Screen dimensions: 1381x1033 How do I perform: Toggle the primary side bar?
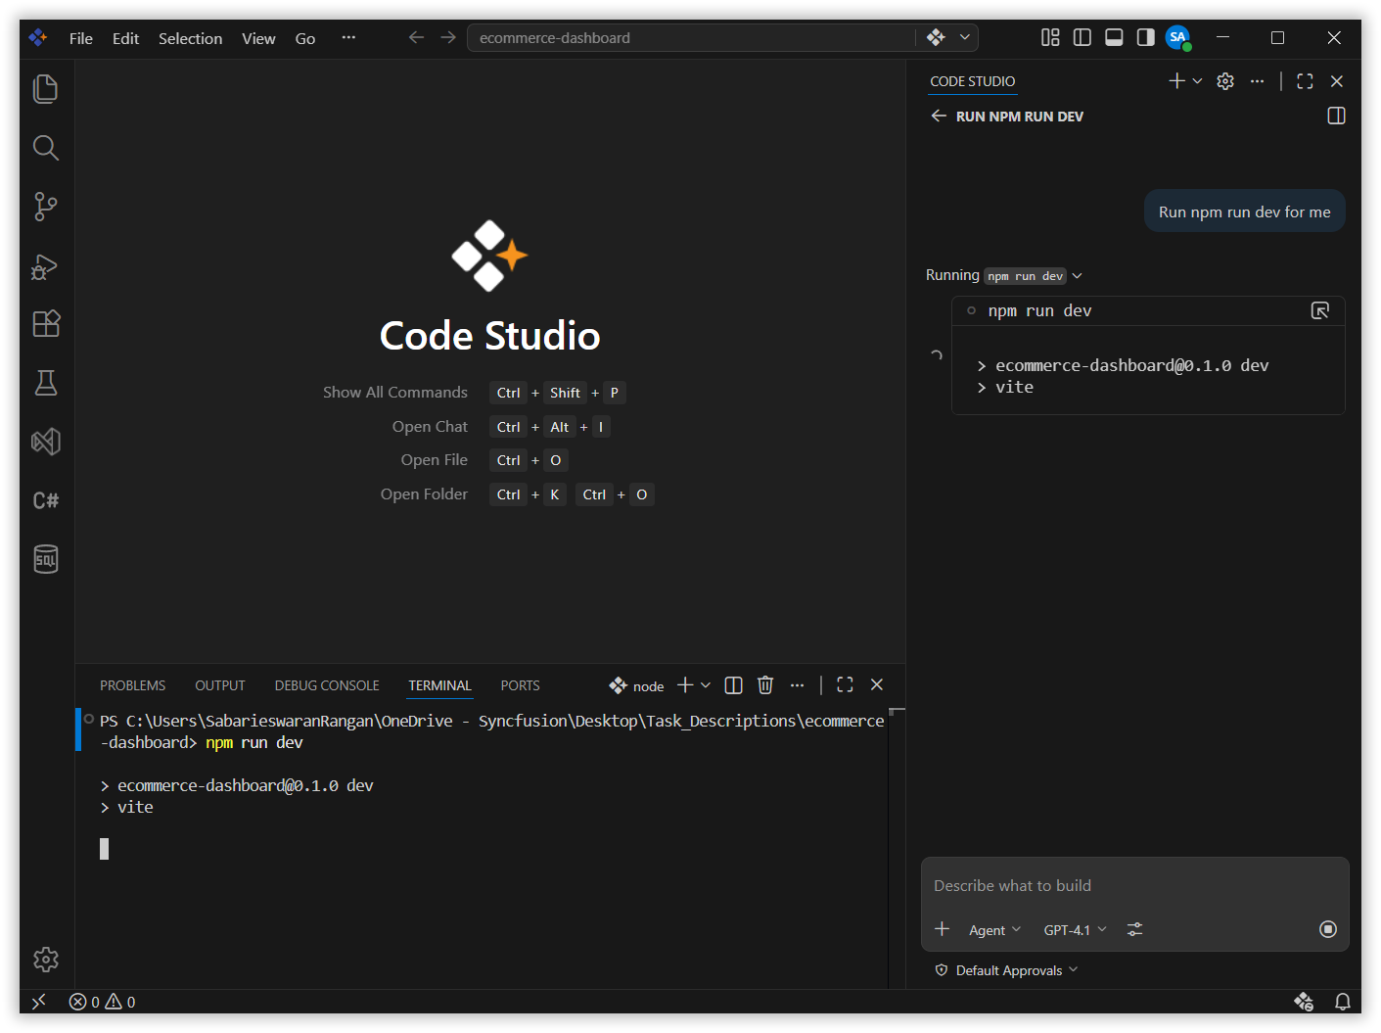point(1082,37)
